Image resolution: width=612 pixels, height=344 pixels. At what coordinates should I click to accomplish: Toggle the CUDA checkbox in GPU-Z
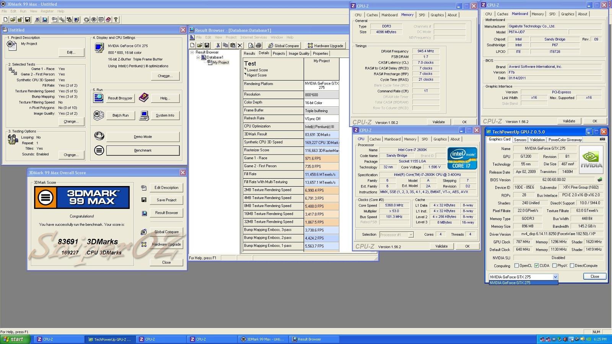click(537, 266)
